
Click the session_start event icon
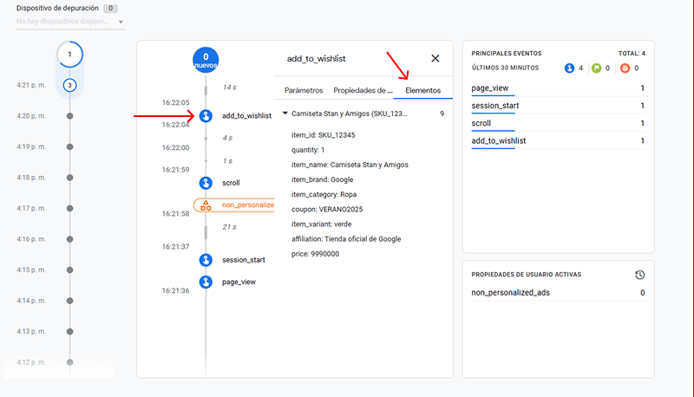tap(206, 260)
